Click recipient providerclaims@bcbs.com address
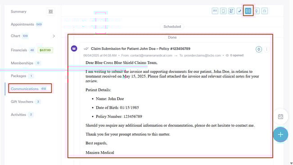 click(203, 55)
